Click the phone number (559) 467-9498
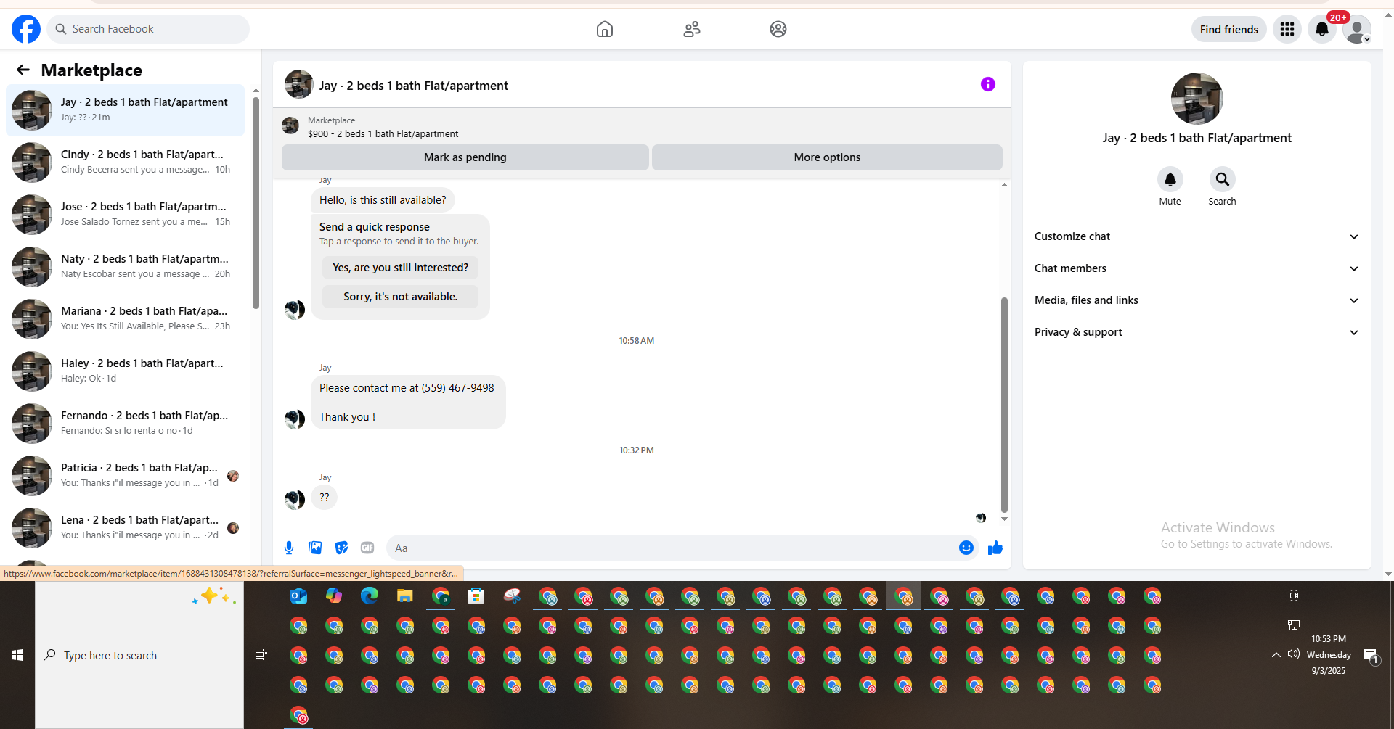The height and width of the screenshot is (729, 1394). [457, 388]
